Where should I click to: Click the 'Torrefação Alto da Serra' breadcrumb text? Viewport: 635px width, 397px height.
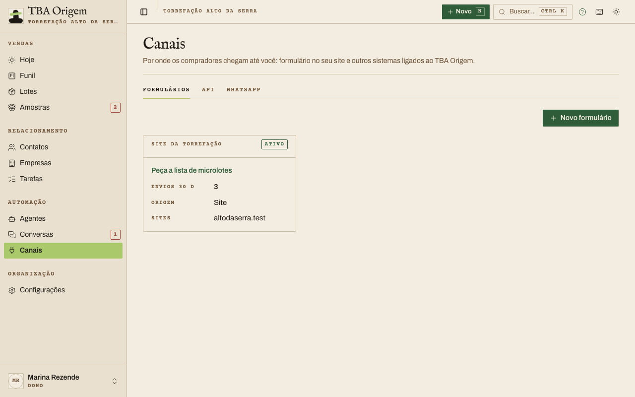pyautogui.click(x=210, y=11)
